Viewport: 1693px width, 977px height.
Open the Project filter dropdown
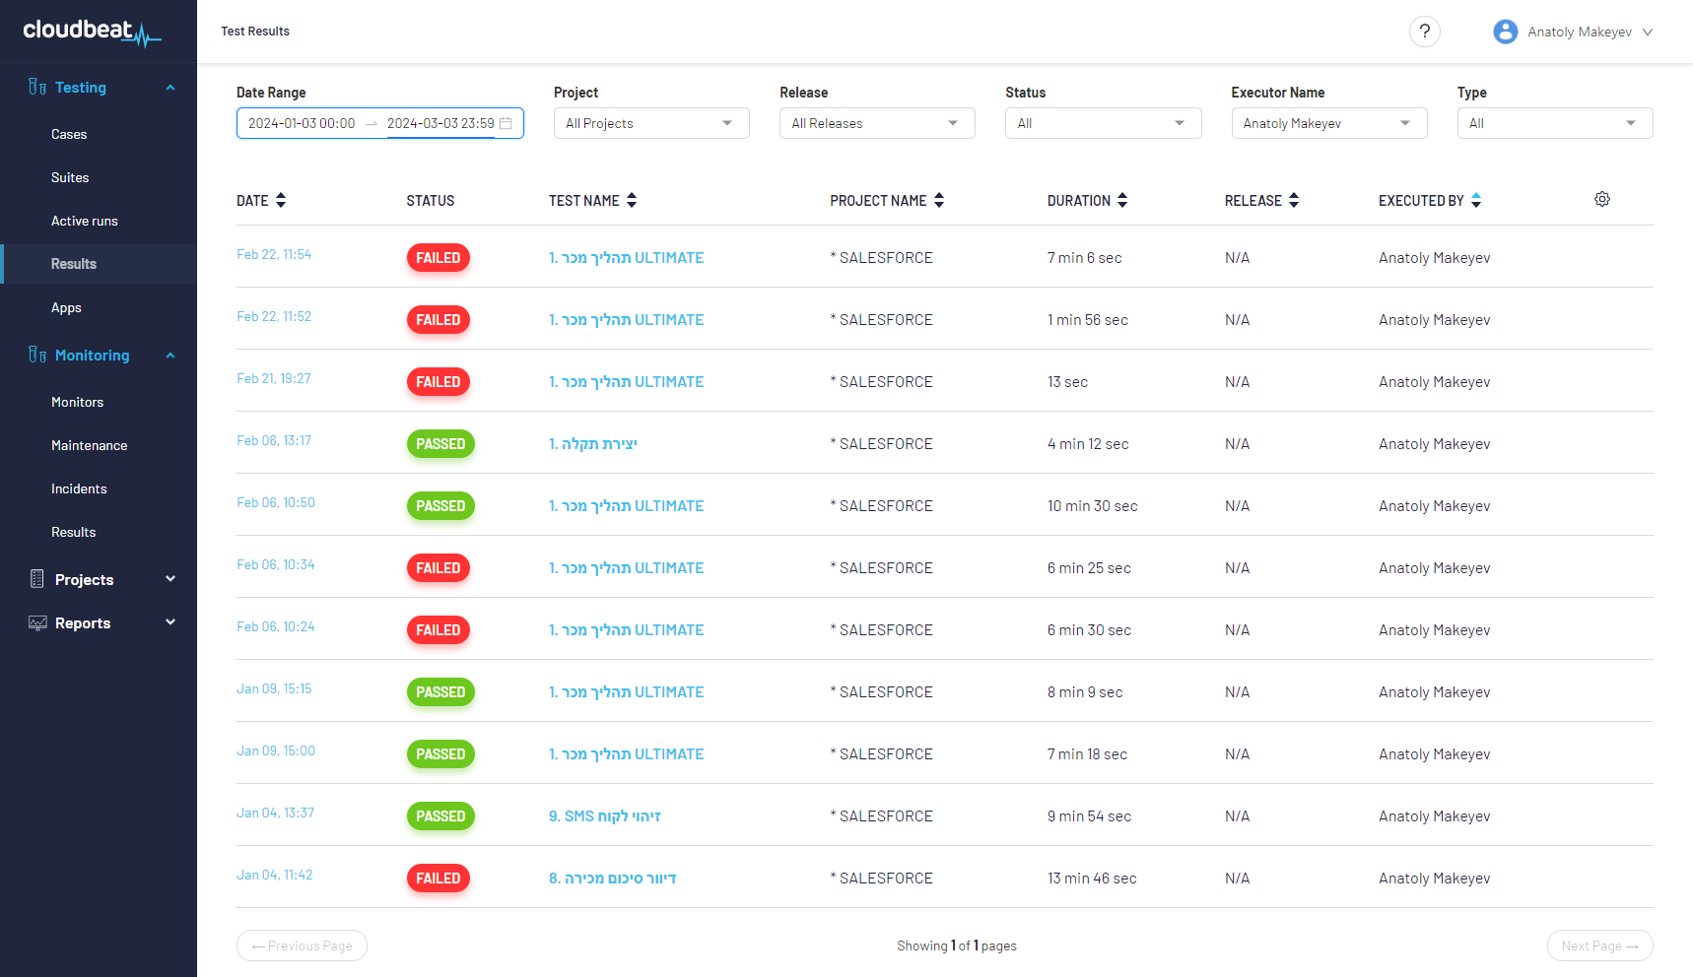650,123
